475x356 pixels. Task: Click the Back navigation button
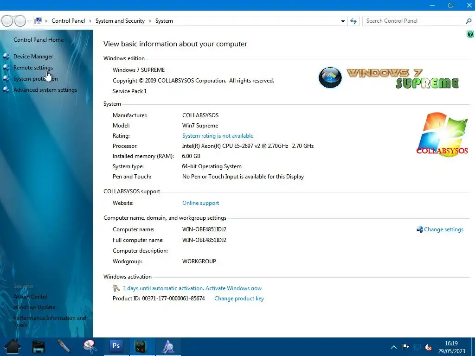[x=7, y=21]
